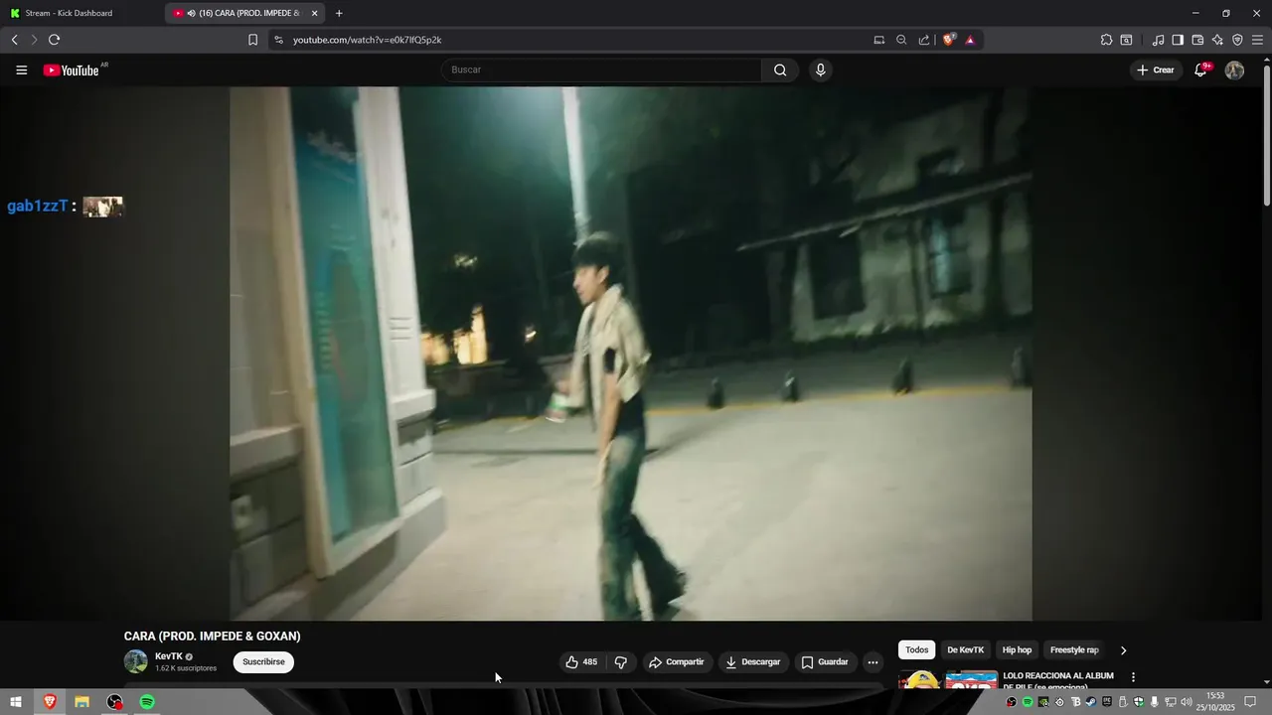Select the Todos filter chip
Image resolution: width=1272 pixels, height=715 pixels.
[x=916, y=650]
